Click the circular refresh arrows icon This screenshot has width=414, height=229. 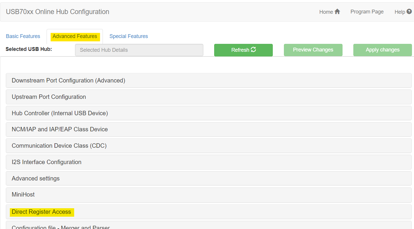pos(254,50)
